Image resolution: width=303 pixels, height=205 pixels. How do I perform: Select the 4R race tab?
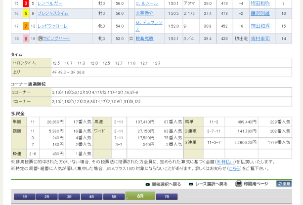coord(92,197)
